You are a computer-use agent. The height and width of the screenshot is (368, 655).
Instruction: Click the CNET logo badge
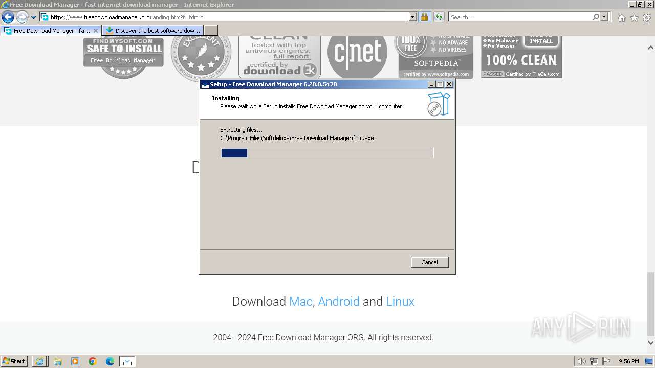tap(357, 57)
